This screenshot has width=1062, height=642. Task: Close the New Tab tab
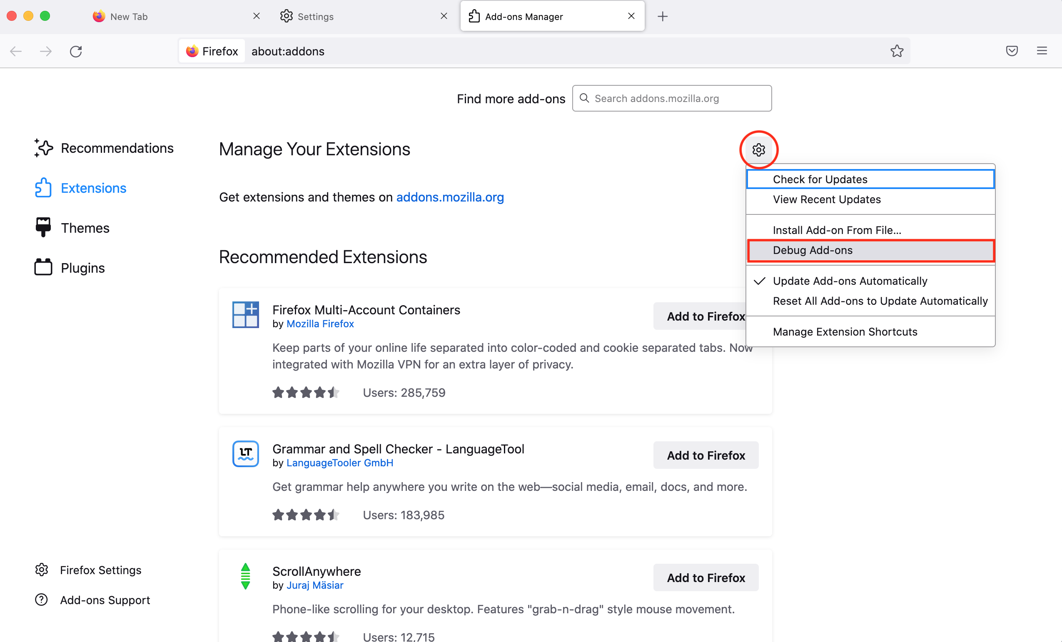click(x=257, y=16)
